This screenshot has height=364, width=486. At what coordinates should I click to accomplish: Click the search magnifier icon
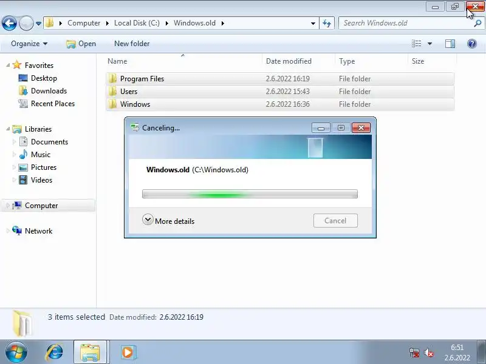(x=477, y=23)
